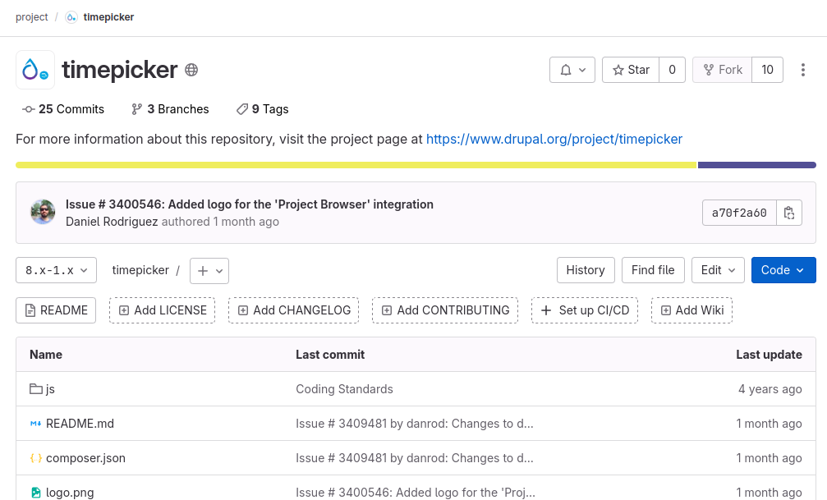This screenshot has height=500, width=827.
Task: Open the plus add-file dropdown
Action: pyautogui.click(x=209, y=271)
